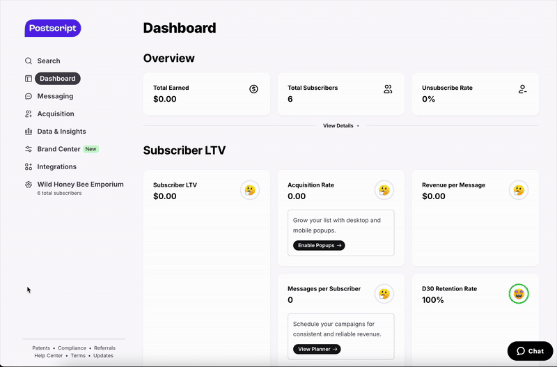Click the Data & Insights chart icon
The height and width of the screenshot is (367, 557).
click(x=29, y=132)
